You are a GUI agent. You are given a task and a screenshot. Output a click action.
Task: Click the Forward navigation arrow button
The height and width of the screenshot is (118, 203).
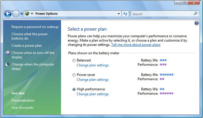pos(16,14)
